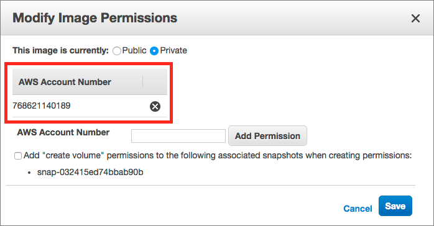Image resolution: width=434 pixels, height=226 pixels.
Task: Click the AWS Account Number label beside the input
Action: tap(63, 132)
